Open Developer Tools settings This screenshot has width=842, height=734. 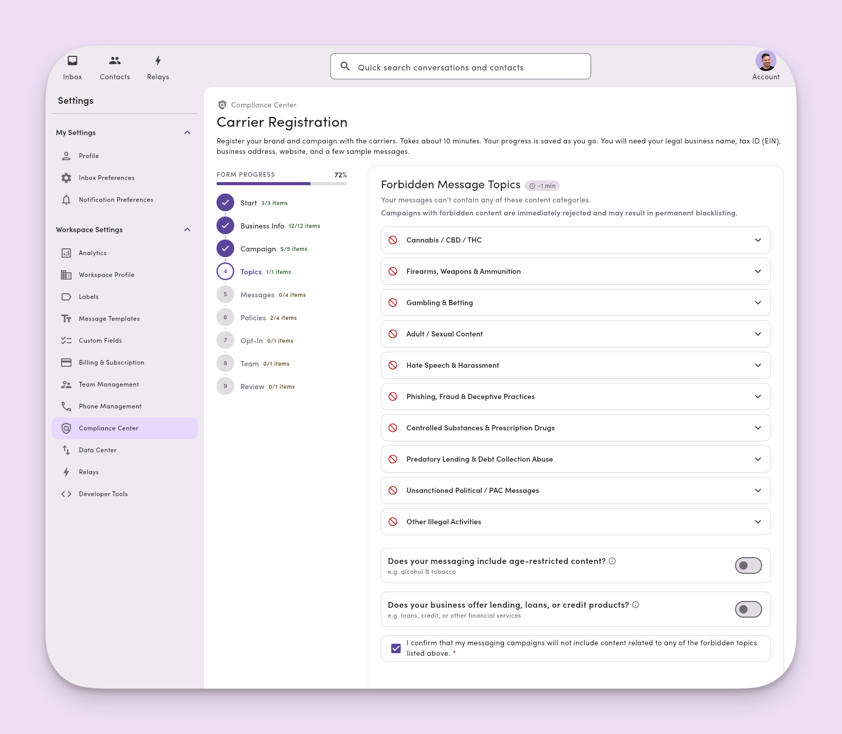[125, 494]
